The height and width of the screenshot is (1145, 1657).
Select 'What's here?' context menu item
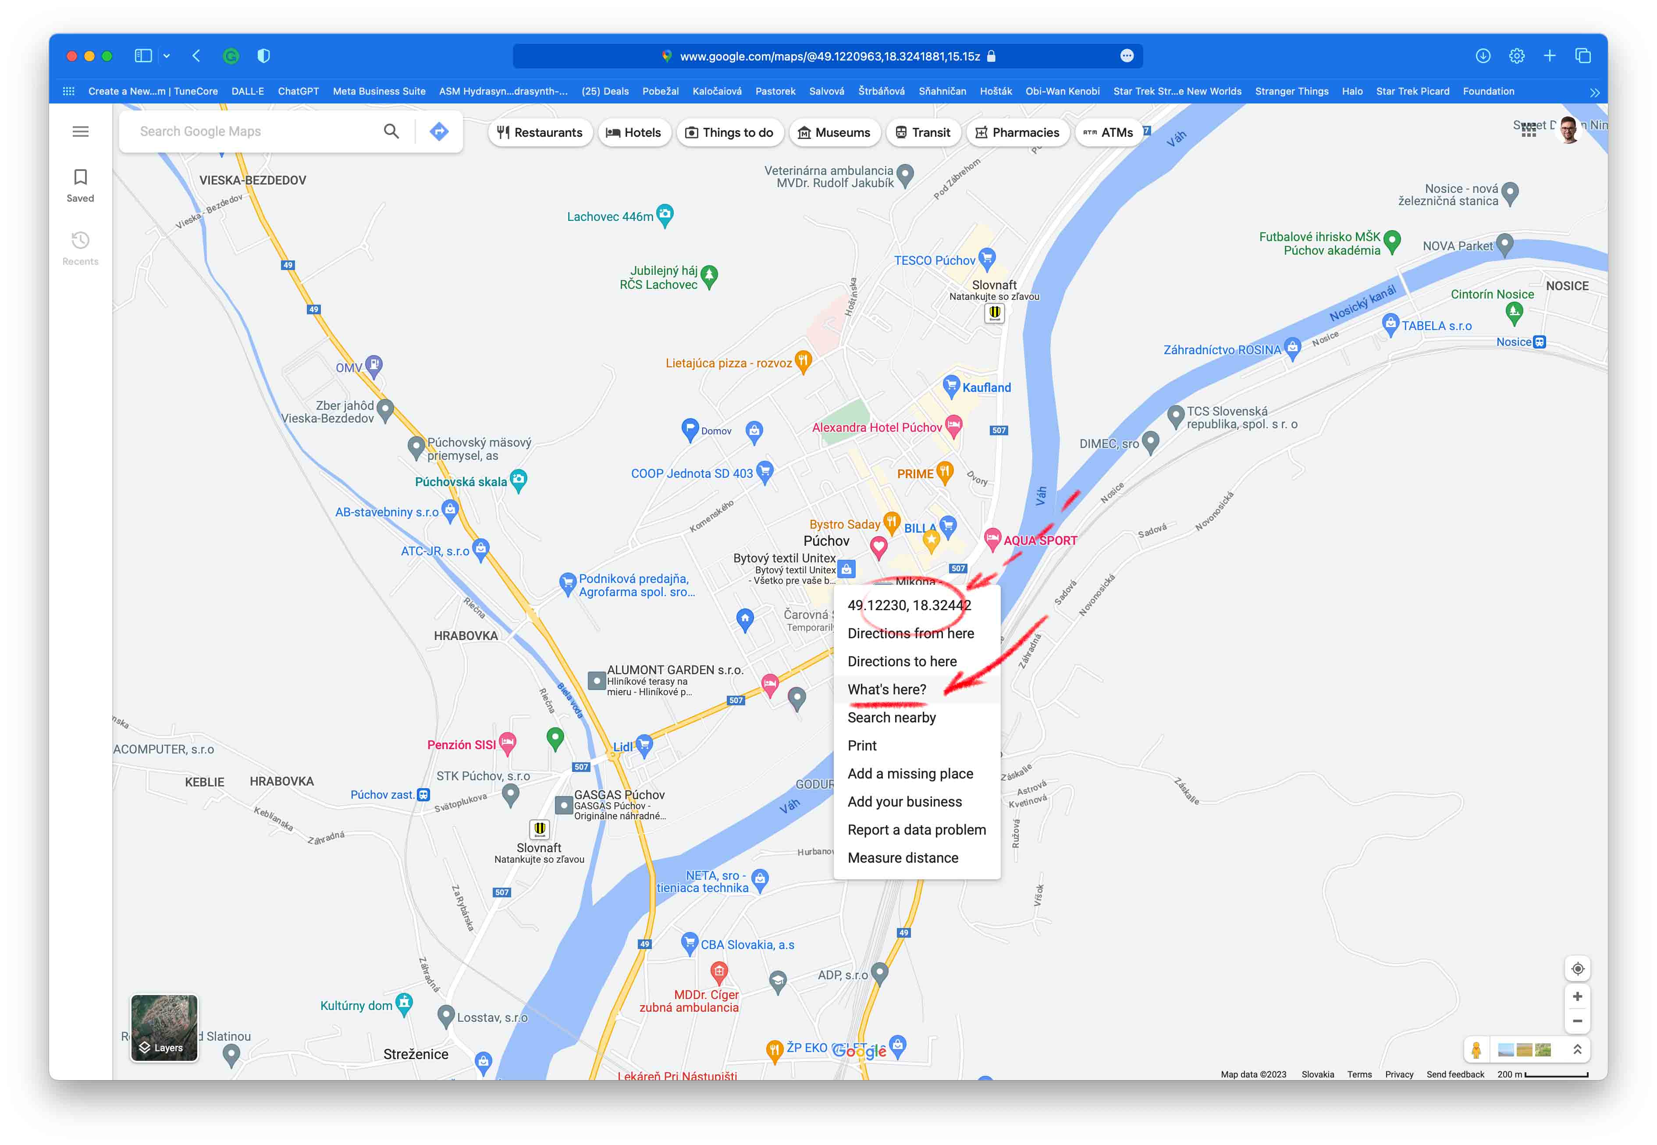coord(886,689)
